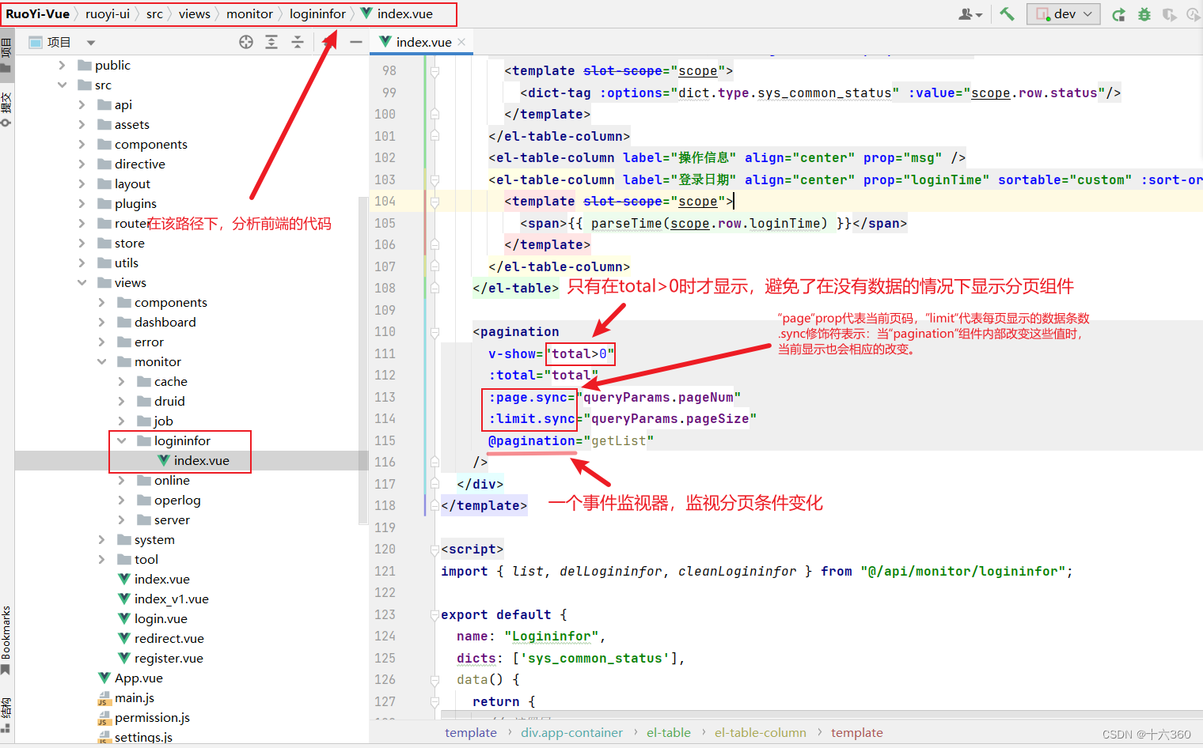The height and width of the screenshot is (748, 1203).
Task: Open login.vue file in tree
Action: point(161,618)
